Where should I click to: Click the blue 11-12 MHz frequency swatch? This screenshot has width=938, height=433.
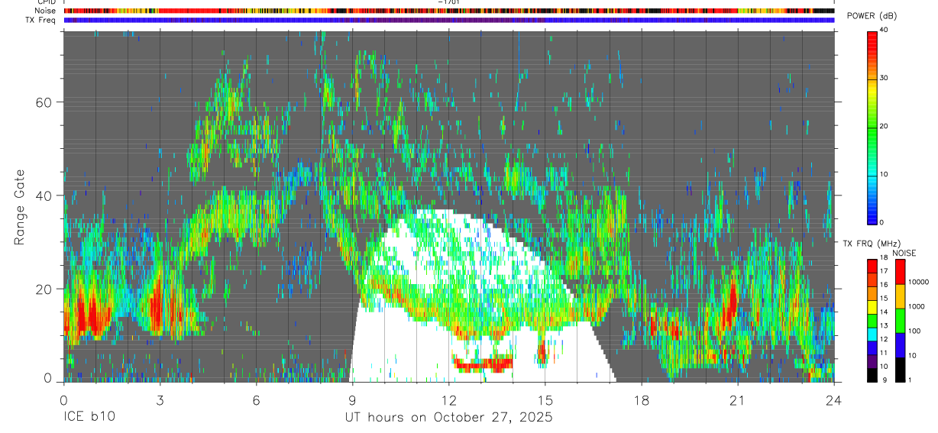[x=872, y=348]
